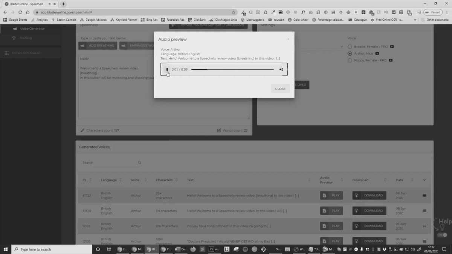Play audio for row ID 12159

(x=331, y=226)
